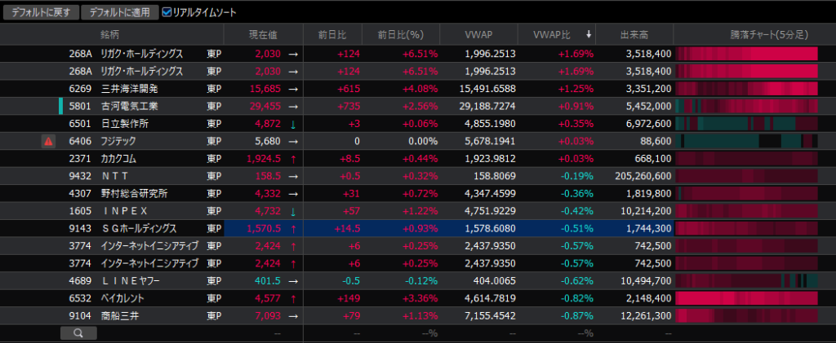Toggle the リアルタイムソート checkbox
This screenshot has width=836, height=343.
click(x=167, y=12)
